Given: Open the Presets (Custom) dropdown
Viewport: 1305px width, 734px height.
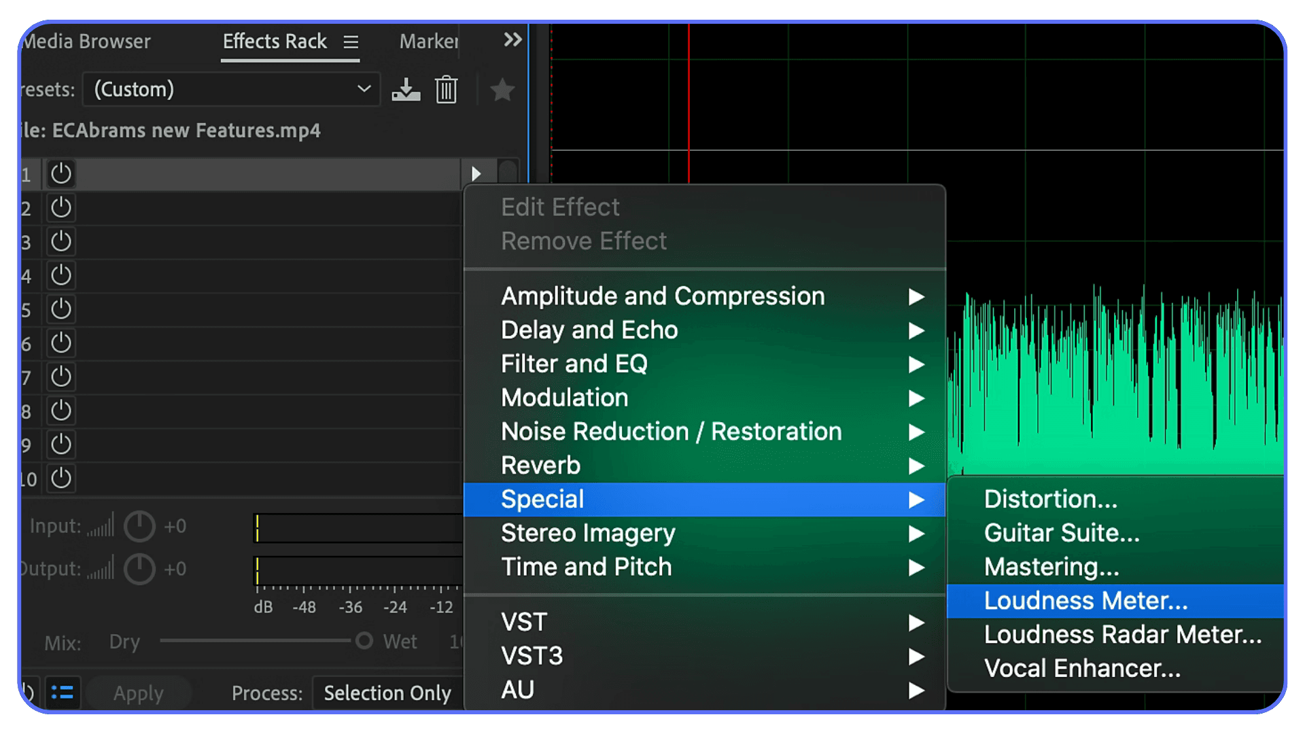Looking at the screenshot, I should click(x=230, y=89).
